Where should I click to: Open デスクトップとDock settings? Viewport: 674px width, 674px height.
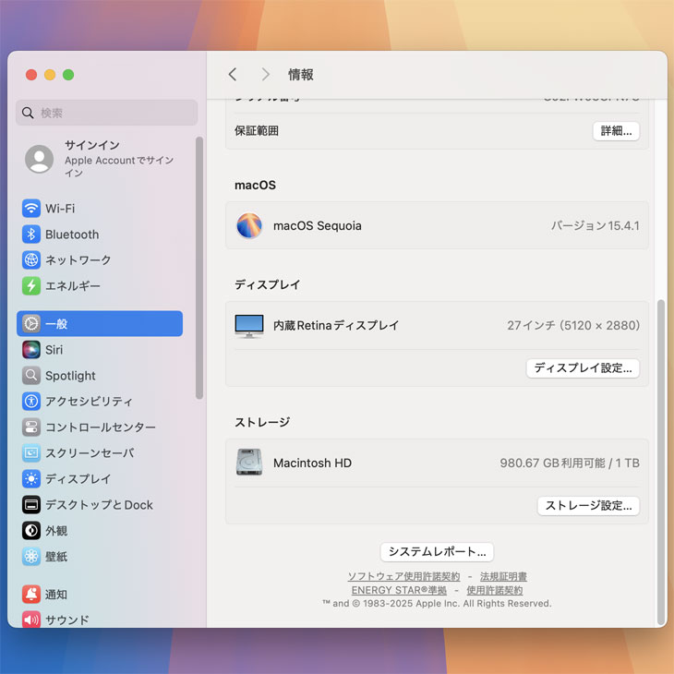coord(99,505)
